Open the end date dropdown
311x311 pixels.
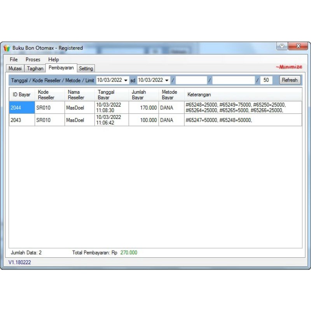coord(167,80)
